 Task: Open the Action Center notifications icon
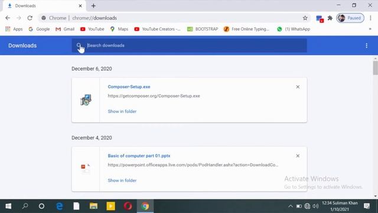coord(367,206)
